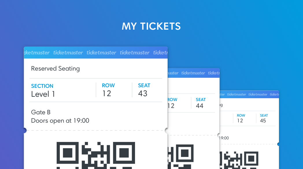The image size is (303, 169).
Task: Click seat number 45
Action: pyautogui.click(x=263, y=121)
